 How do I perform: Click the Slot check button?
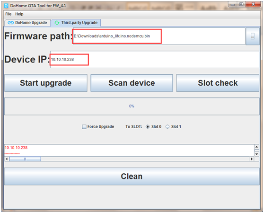click(218, 83)
